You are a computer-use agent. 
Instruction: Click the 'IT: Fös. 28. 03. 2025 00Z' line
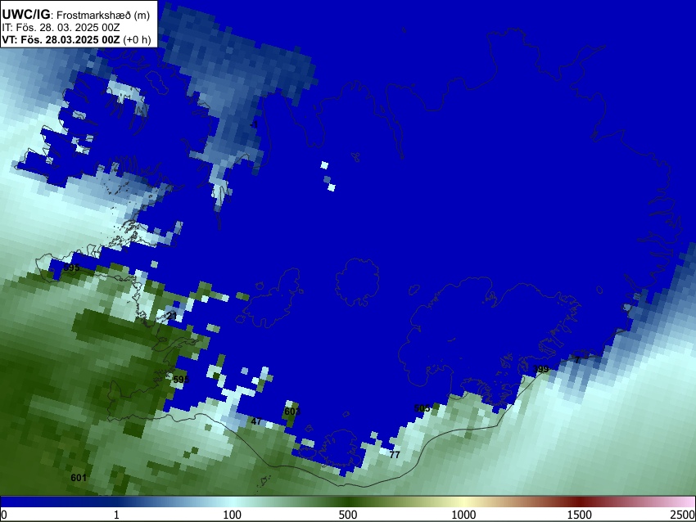click(x=61, y=28)
